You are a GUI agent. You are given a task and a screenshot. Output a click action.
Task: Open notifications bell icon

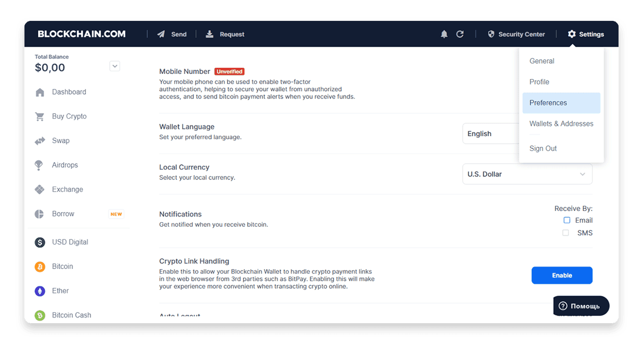click(444, 34)
